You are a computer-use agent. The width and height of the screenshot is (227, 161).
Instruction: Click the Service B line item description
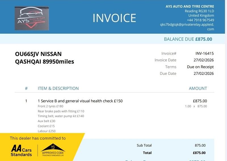point(80,101)
